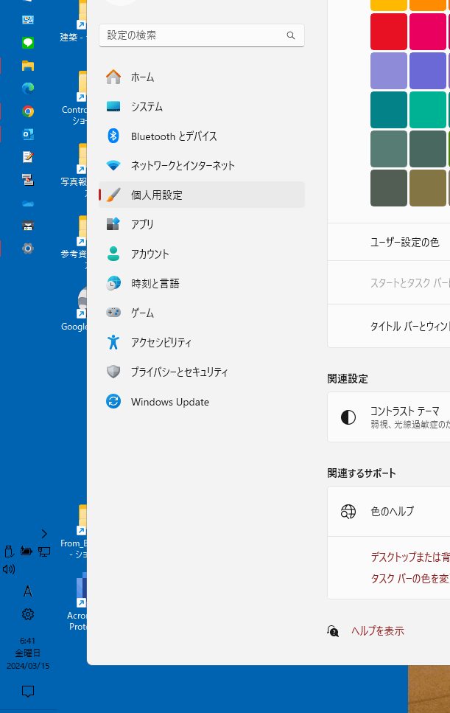Click the 6:41 clock and date
This screenshot has width=450, height=713.
coord(28,653)
